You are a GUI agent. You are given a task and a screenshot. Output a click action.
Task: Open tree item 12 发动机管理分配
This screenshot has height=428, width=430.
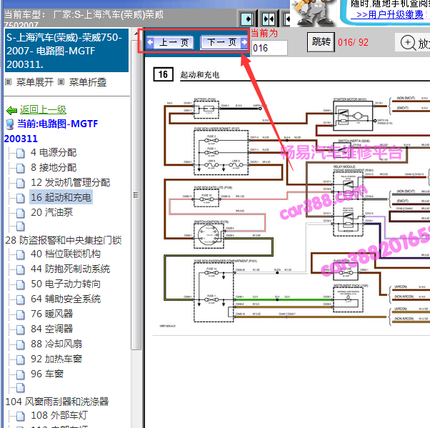pyautogui.click(x=70, y=182)
